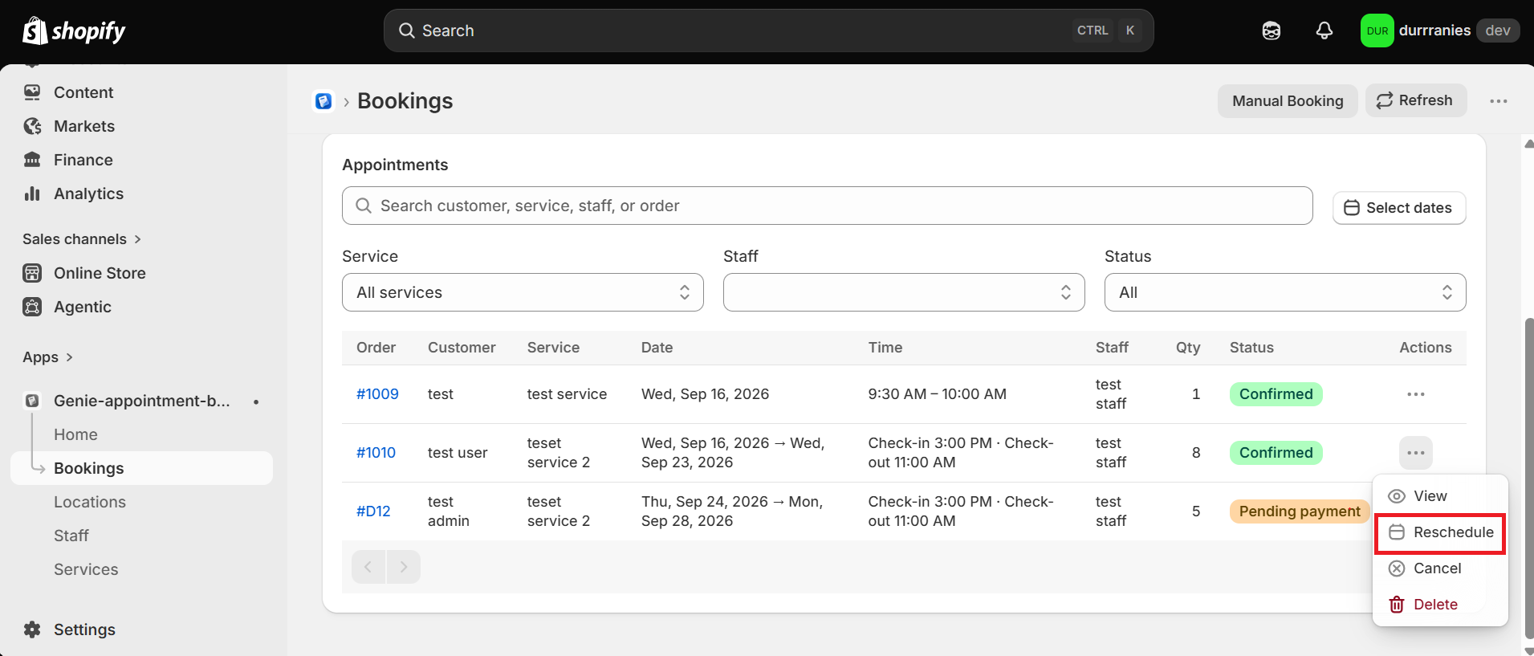1534x656 pixels.
Task: Open the durrranies account menu
Action: [x=1440, y=31]
